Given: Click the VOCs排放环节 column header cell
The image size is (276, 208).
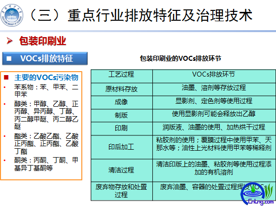Looking at the screenshot, I should tap(214, 76).
